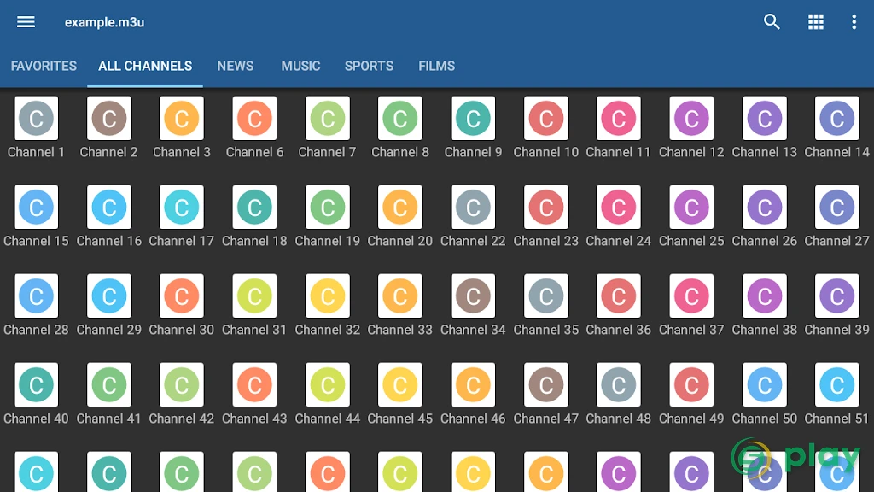
Task: Select the Channel 48 label text
Action: [x=619, y=419]
